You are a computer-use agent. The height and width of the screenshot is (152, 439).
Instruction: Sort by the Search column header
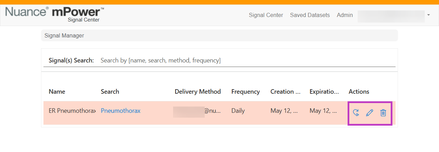coord(110,92)
